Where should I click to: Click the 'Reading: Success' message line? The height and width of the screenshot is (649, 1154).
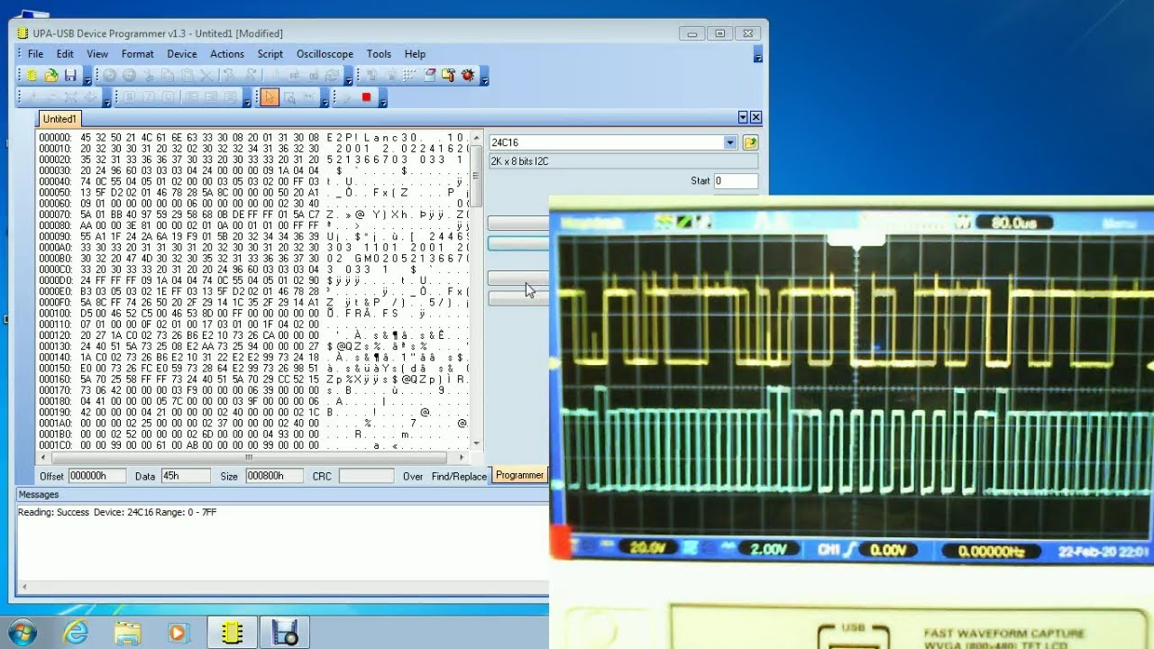(x=117, y=512)
